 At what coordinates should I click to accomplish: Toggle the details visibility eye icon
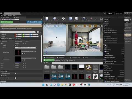[x=40, y=32]
